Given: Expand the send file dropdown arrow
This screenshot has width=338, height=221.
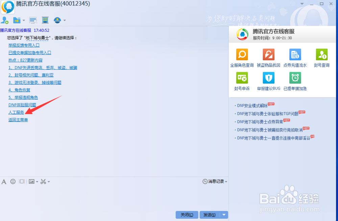Looking at the screenshot, I should pos(24,21).
